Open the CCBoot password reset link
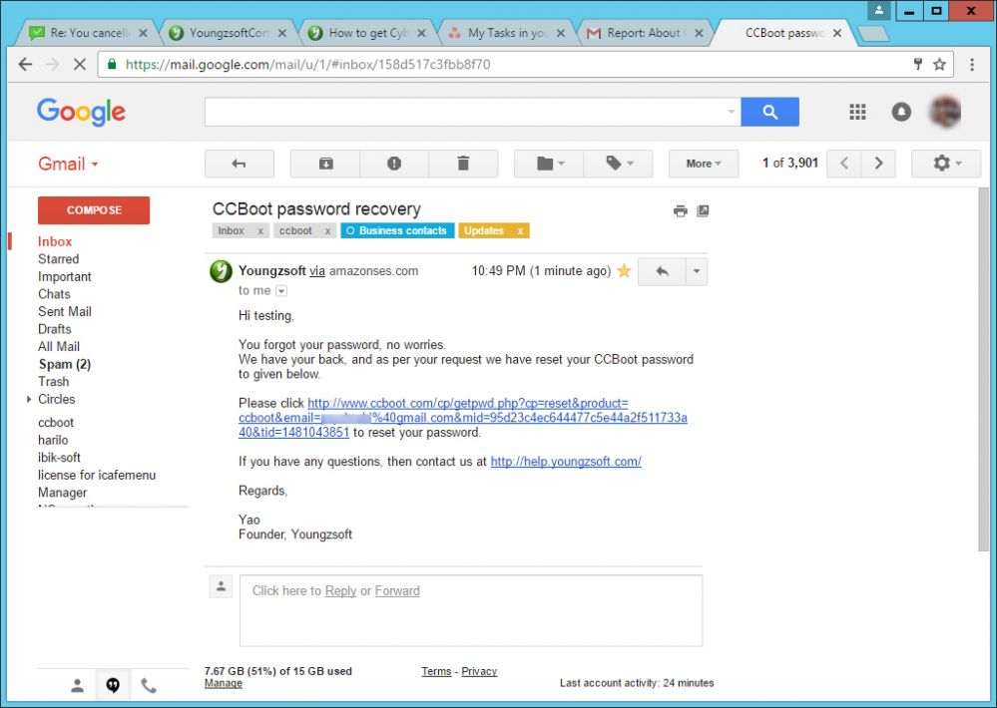The height and width of the screenshot is (708, 997). click(x=463, y=418)
